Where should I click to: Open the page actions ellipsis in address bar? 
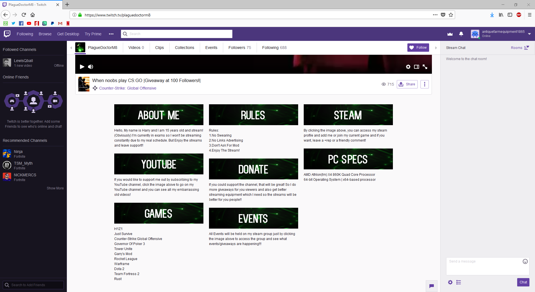pyautogui.click(x=435, y=15)
